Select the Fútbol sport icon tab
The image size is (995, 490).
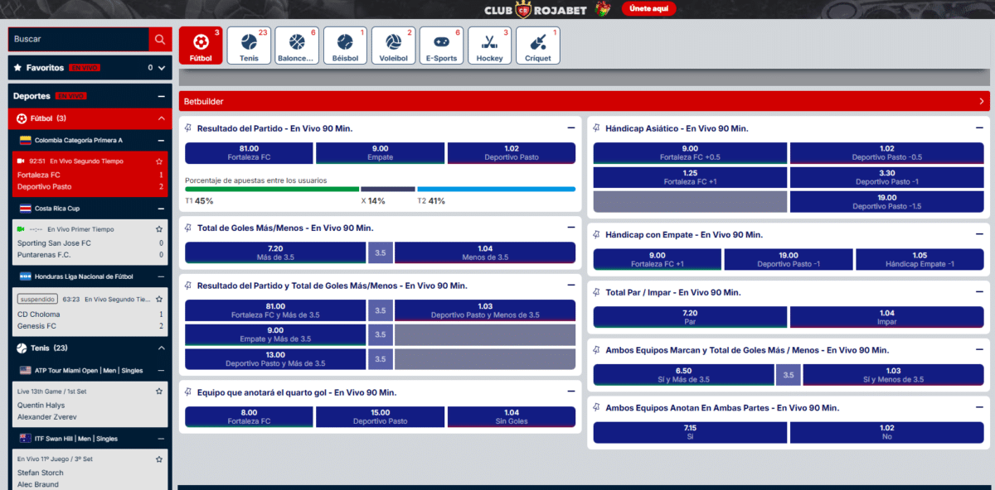tap(201, 46)
